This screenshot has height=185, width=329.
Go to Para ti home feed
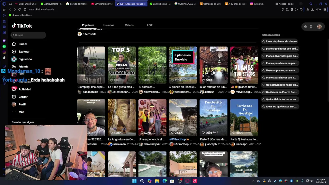click(20, 44)
